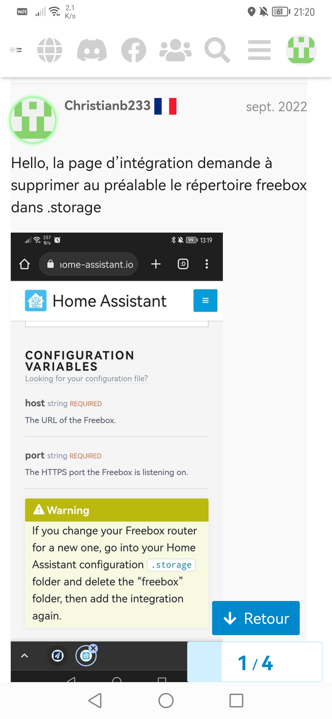Open the Discord icon link
This screenshot has width=332, height=719.
point(92,50)
